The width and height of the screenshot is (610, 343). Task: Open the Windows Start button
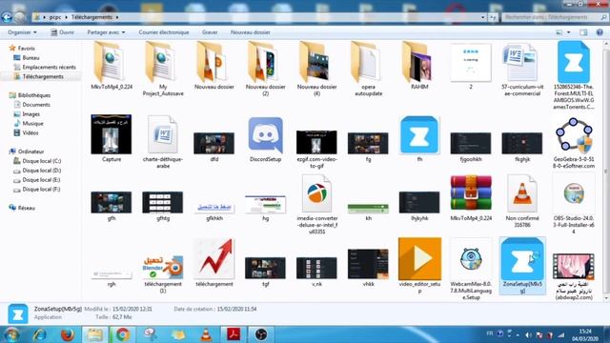point(10,334)
